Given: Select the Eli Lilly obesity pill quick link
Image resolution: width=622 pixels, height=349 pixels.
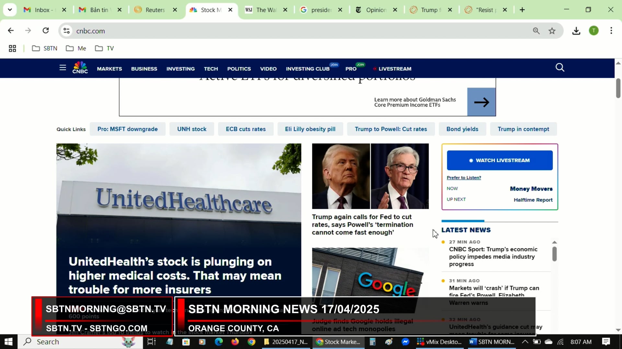Looking at the screenshot, I should (x=310, y=129).
